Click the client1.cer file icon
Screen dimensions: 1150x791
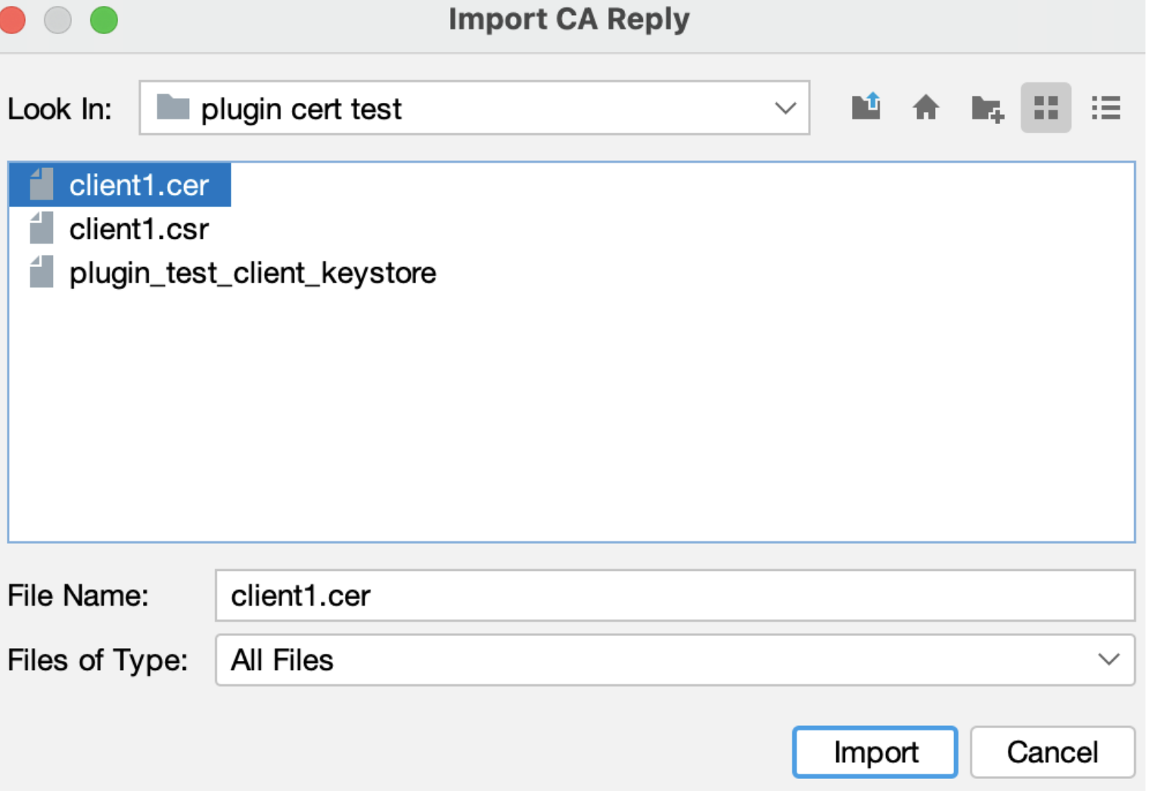tap(42, 185)
